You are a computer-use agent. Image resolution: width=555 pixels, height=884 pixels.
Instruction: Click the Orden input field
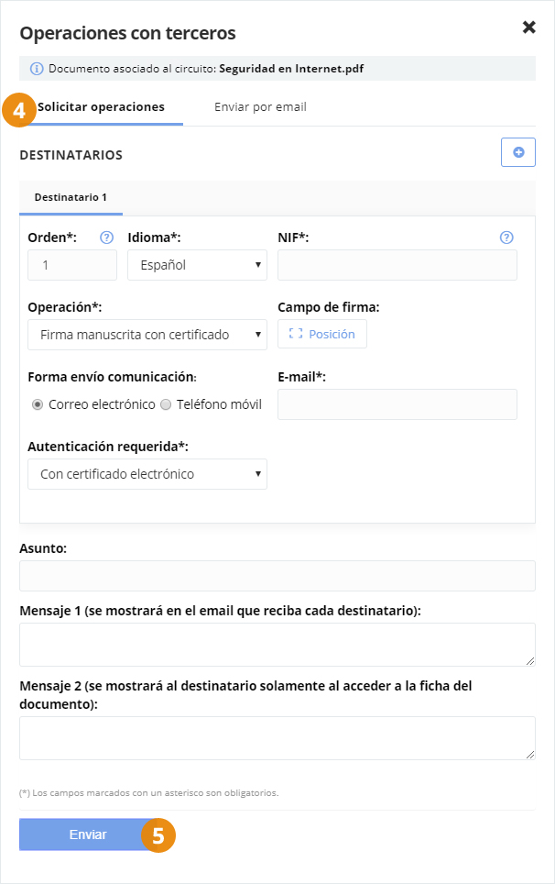click(72, 265)
